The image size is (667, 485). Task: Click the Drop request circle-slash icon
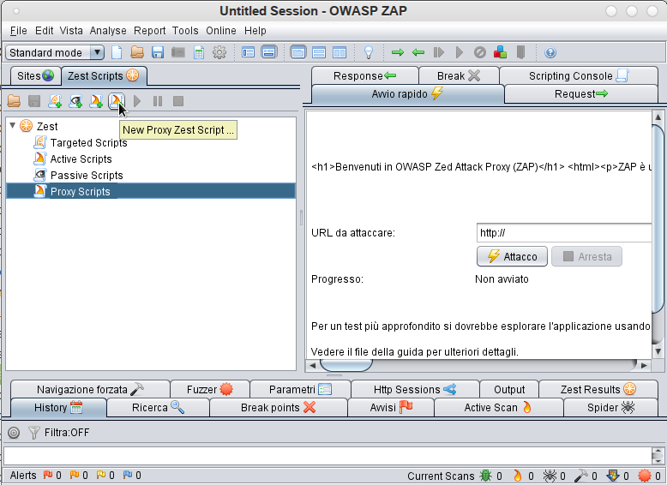480,53
